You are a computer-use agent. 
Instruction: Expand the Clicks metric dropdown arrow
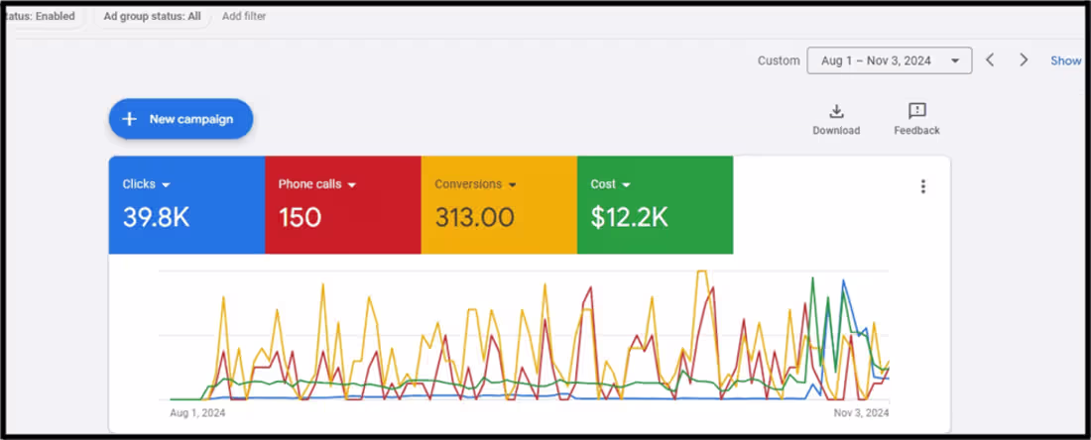click(x=167, y=185)
